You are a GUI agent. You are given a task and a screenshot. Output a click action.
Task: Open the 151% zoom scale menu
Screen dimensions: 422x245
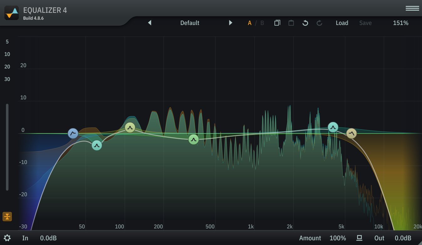coord(401,23)
